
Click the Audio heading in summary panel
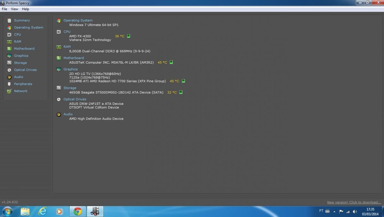[x=68, y=114]
